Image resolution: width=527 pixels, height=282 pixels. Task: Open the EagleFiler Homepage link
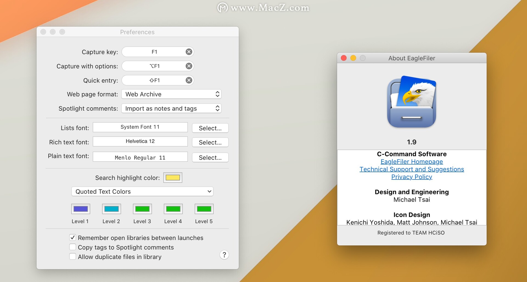pyautogui.click(x=412, y=162)
